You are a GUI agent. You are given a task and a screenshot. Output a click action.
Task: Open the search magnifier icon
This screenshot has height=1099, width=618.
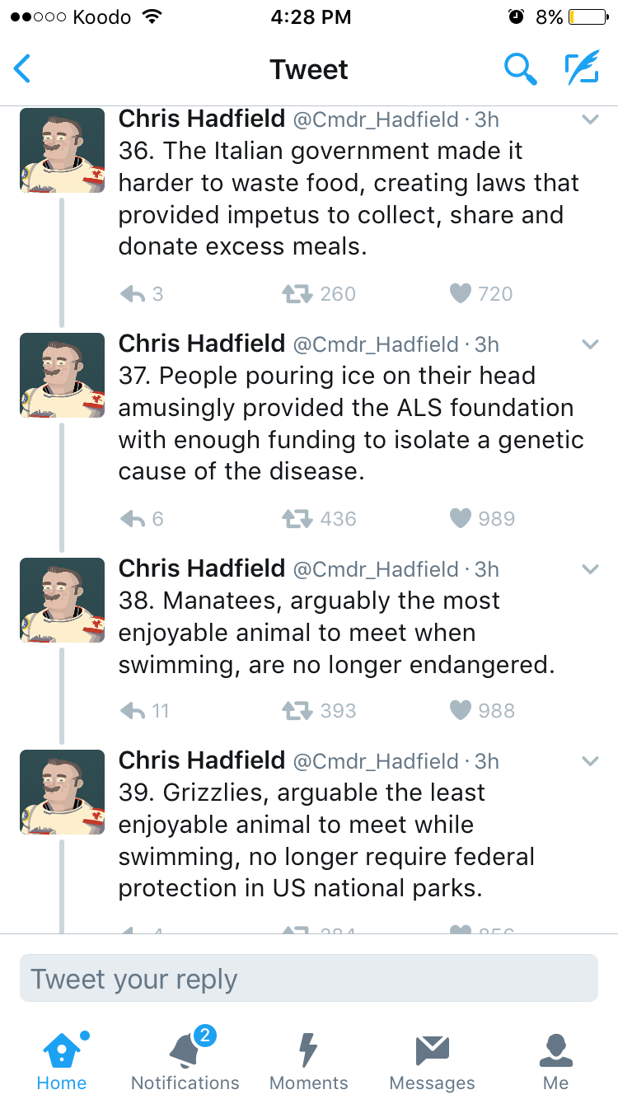click(520, 69)
